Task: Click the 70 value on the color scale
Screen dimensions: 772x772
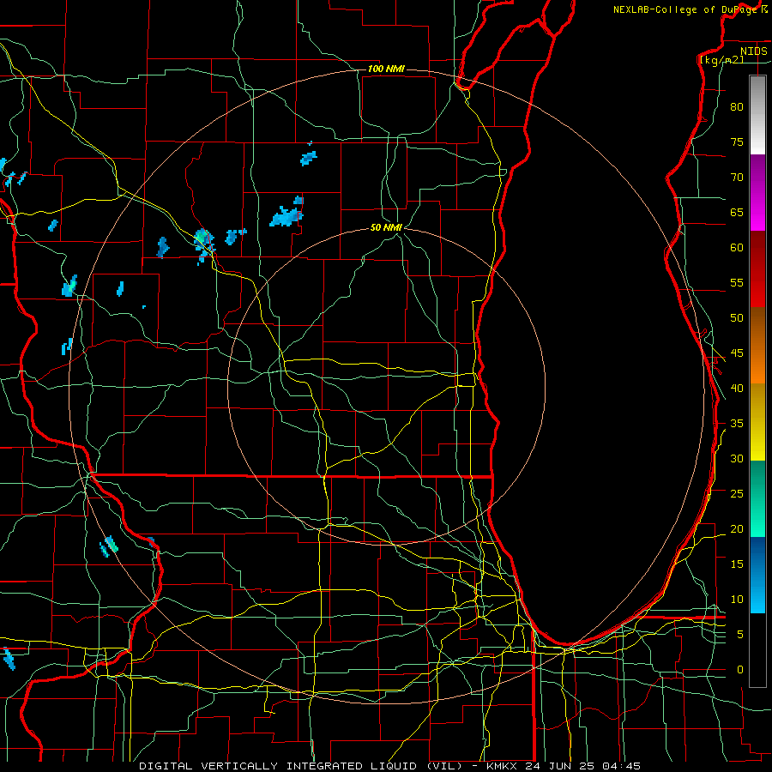Action: [x=737, y=178]
